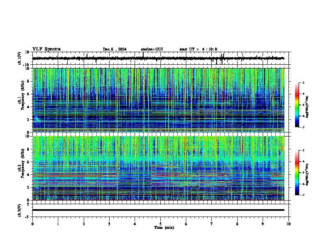Screen dimensions: 325x251
Task: Click time axis tick label "5"
Action: [x=160, y=224]
